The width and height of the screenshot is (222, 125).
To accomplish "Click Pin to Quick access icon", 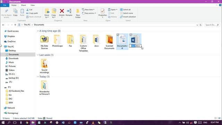I will click(6, 11).
